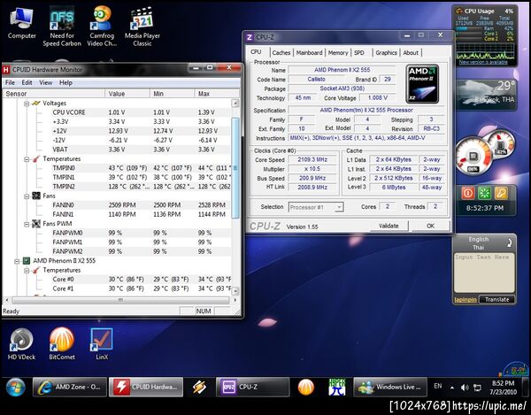Click vertical scrollbar in Hardware Monitor
Viewport: 531px width, 415px height.
(235, 168)
